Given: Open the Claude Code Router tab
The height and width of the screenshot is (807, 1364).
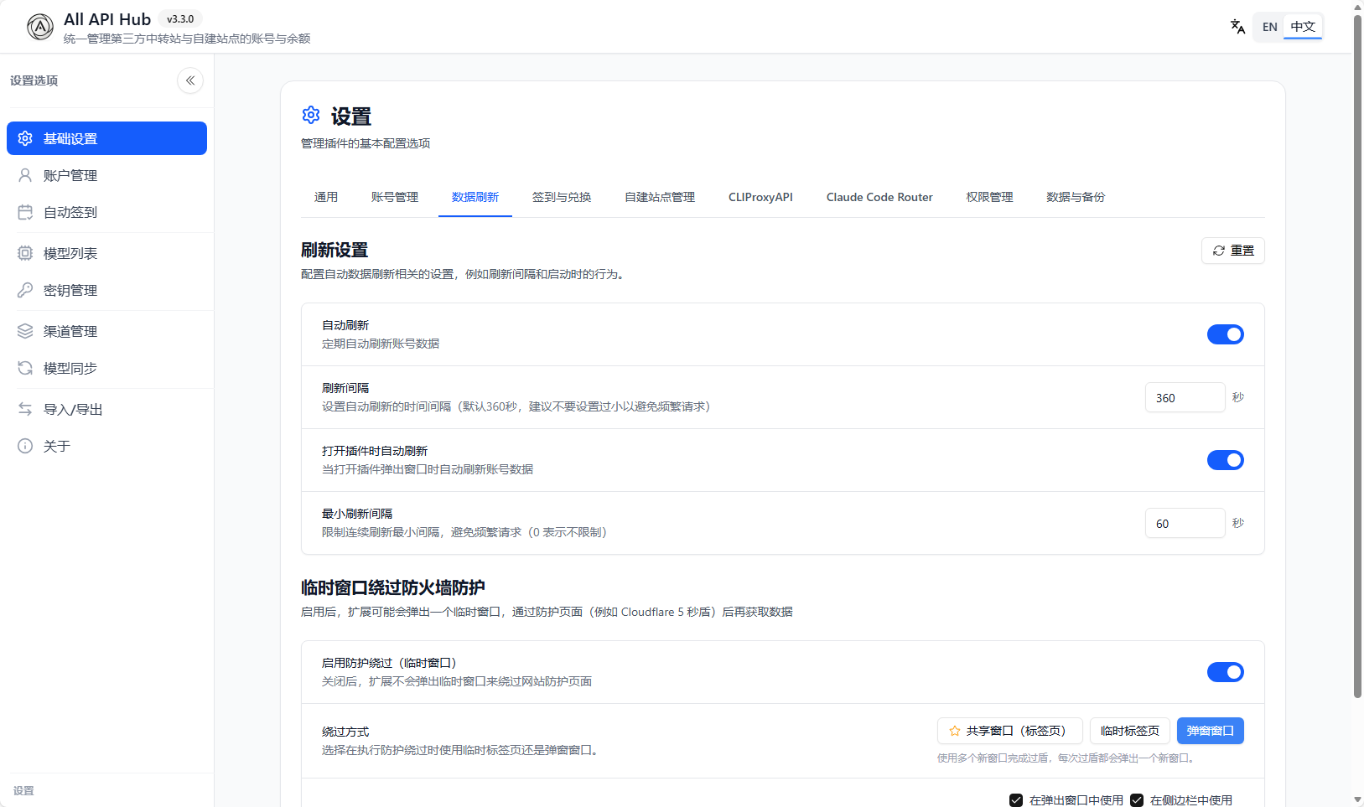Looking at the screenshot, I should [879, 197].
